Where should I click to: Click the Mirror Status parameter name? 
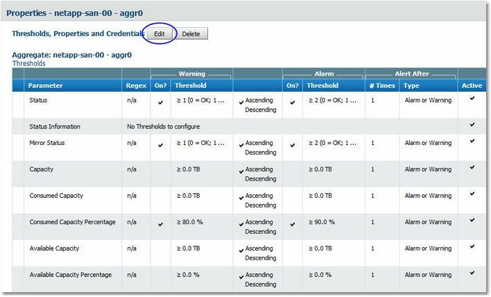click(47, 143)
